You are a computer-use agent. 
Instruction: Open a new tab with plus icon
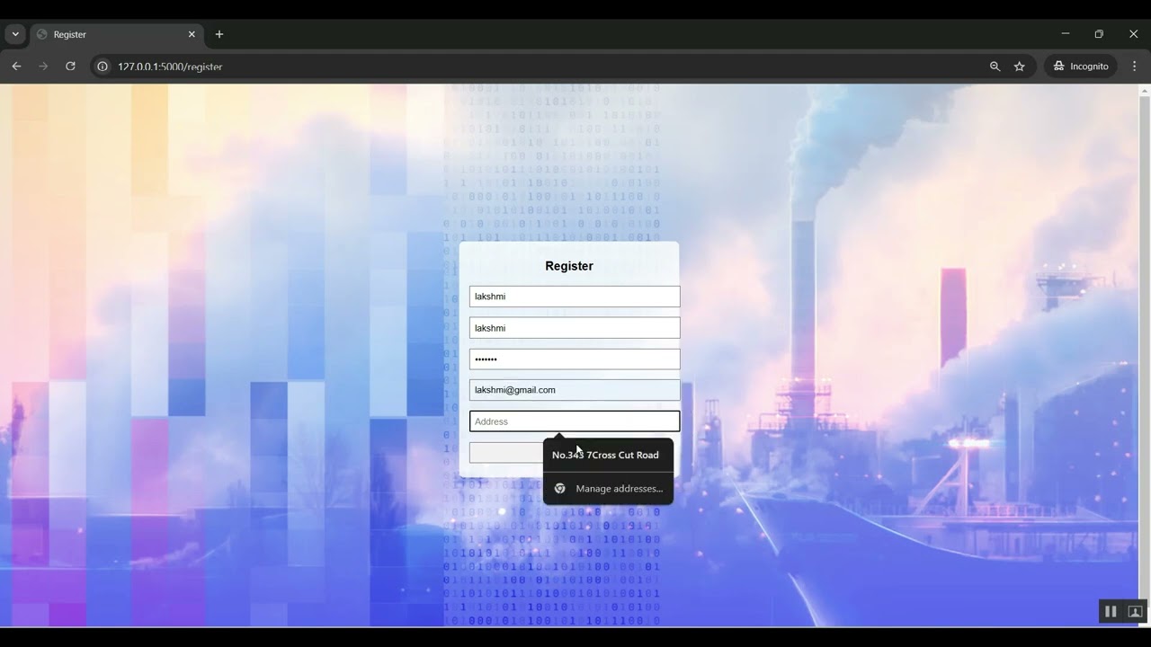click(219, 34)
